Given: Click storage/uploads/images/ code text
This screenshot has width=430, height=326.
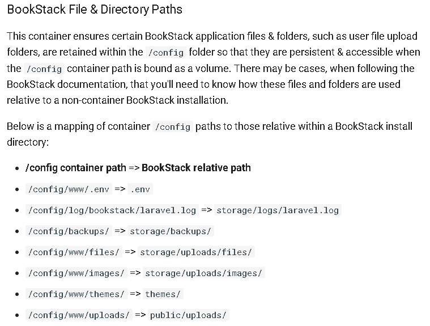Looking at the screenshot, I should click(204, 273).
